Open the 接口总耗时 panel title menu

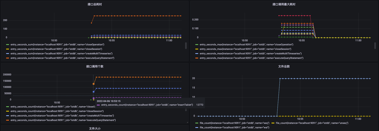click(95, 4)
